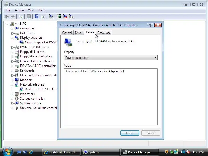Screen dimensions: 208x156
Task: Select the value text in Value box
Action: 95,71
